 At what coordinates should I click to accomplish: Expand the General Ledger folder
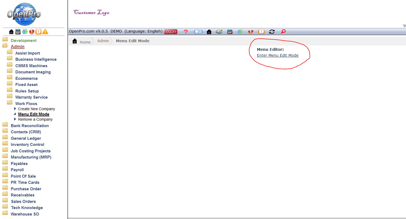pos(26,138)
